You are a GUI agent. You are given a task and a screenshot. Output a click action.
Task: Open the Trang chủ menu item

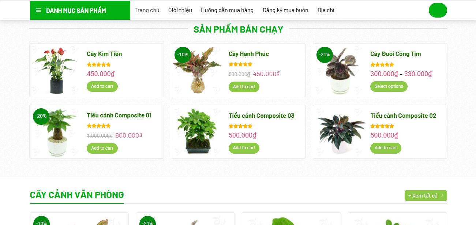(147, 10)
